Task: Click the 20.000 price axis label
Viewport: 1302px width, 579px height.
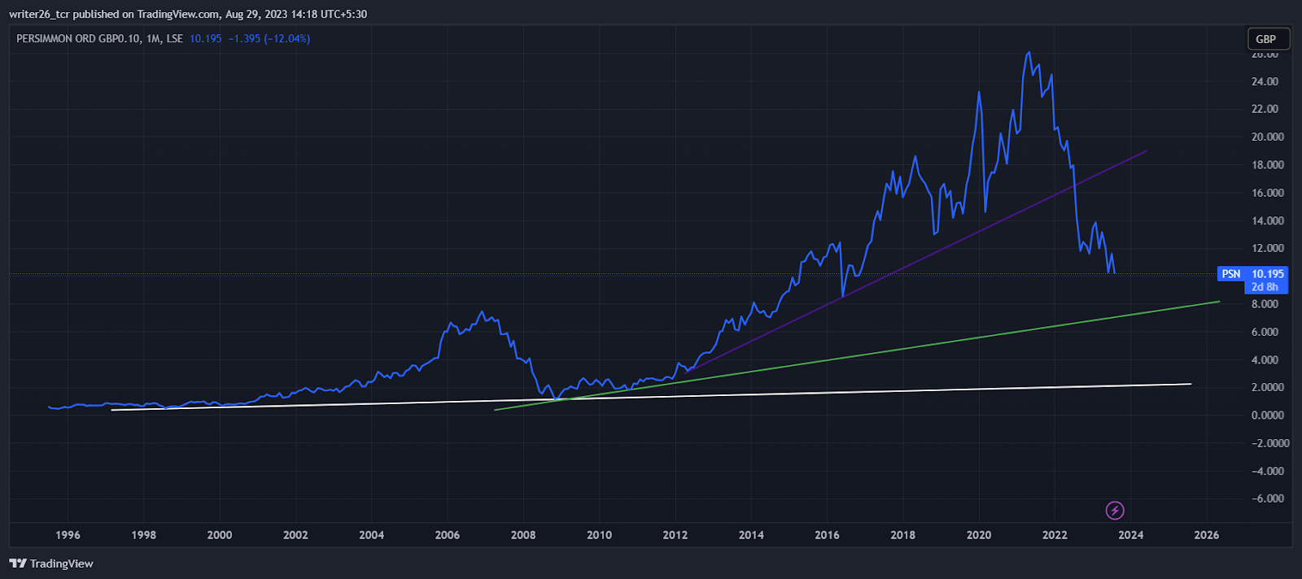Action: pyautogui.click(x=1267, y=137)
